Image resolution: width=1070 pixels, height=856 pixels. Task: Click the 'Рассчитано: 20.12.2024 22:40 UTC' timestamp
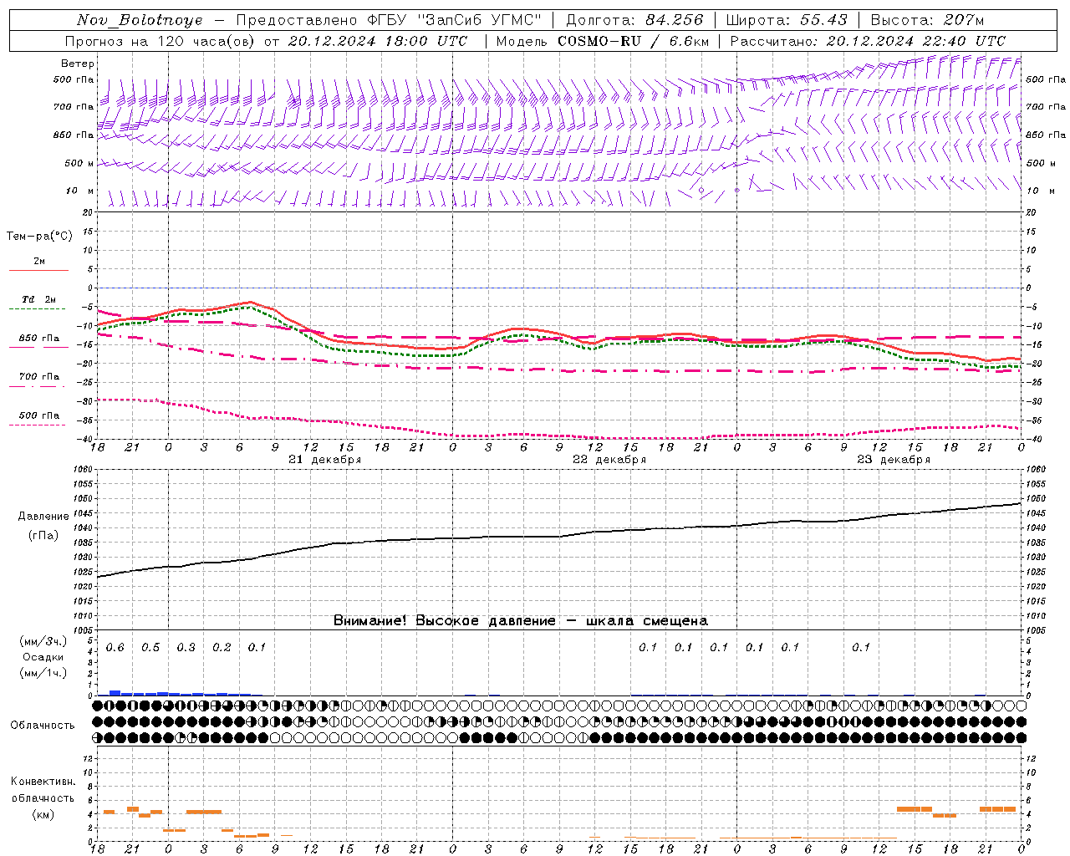coord(869,41)
